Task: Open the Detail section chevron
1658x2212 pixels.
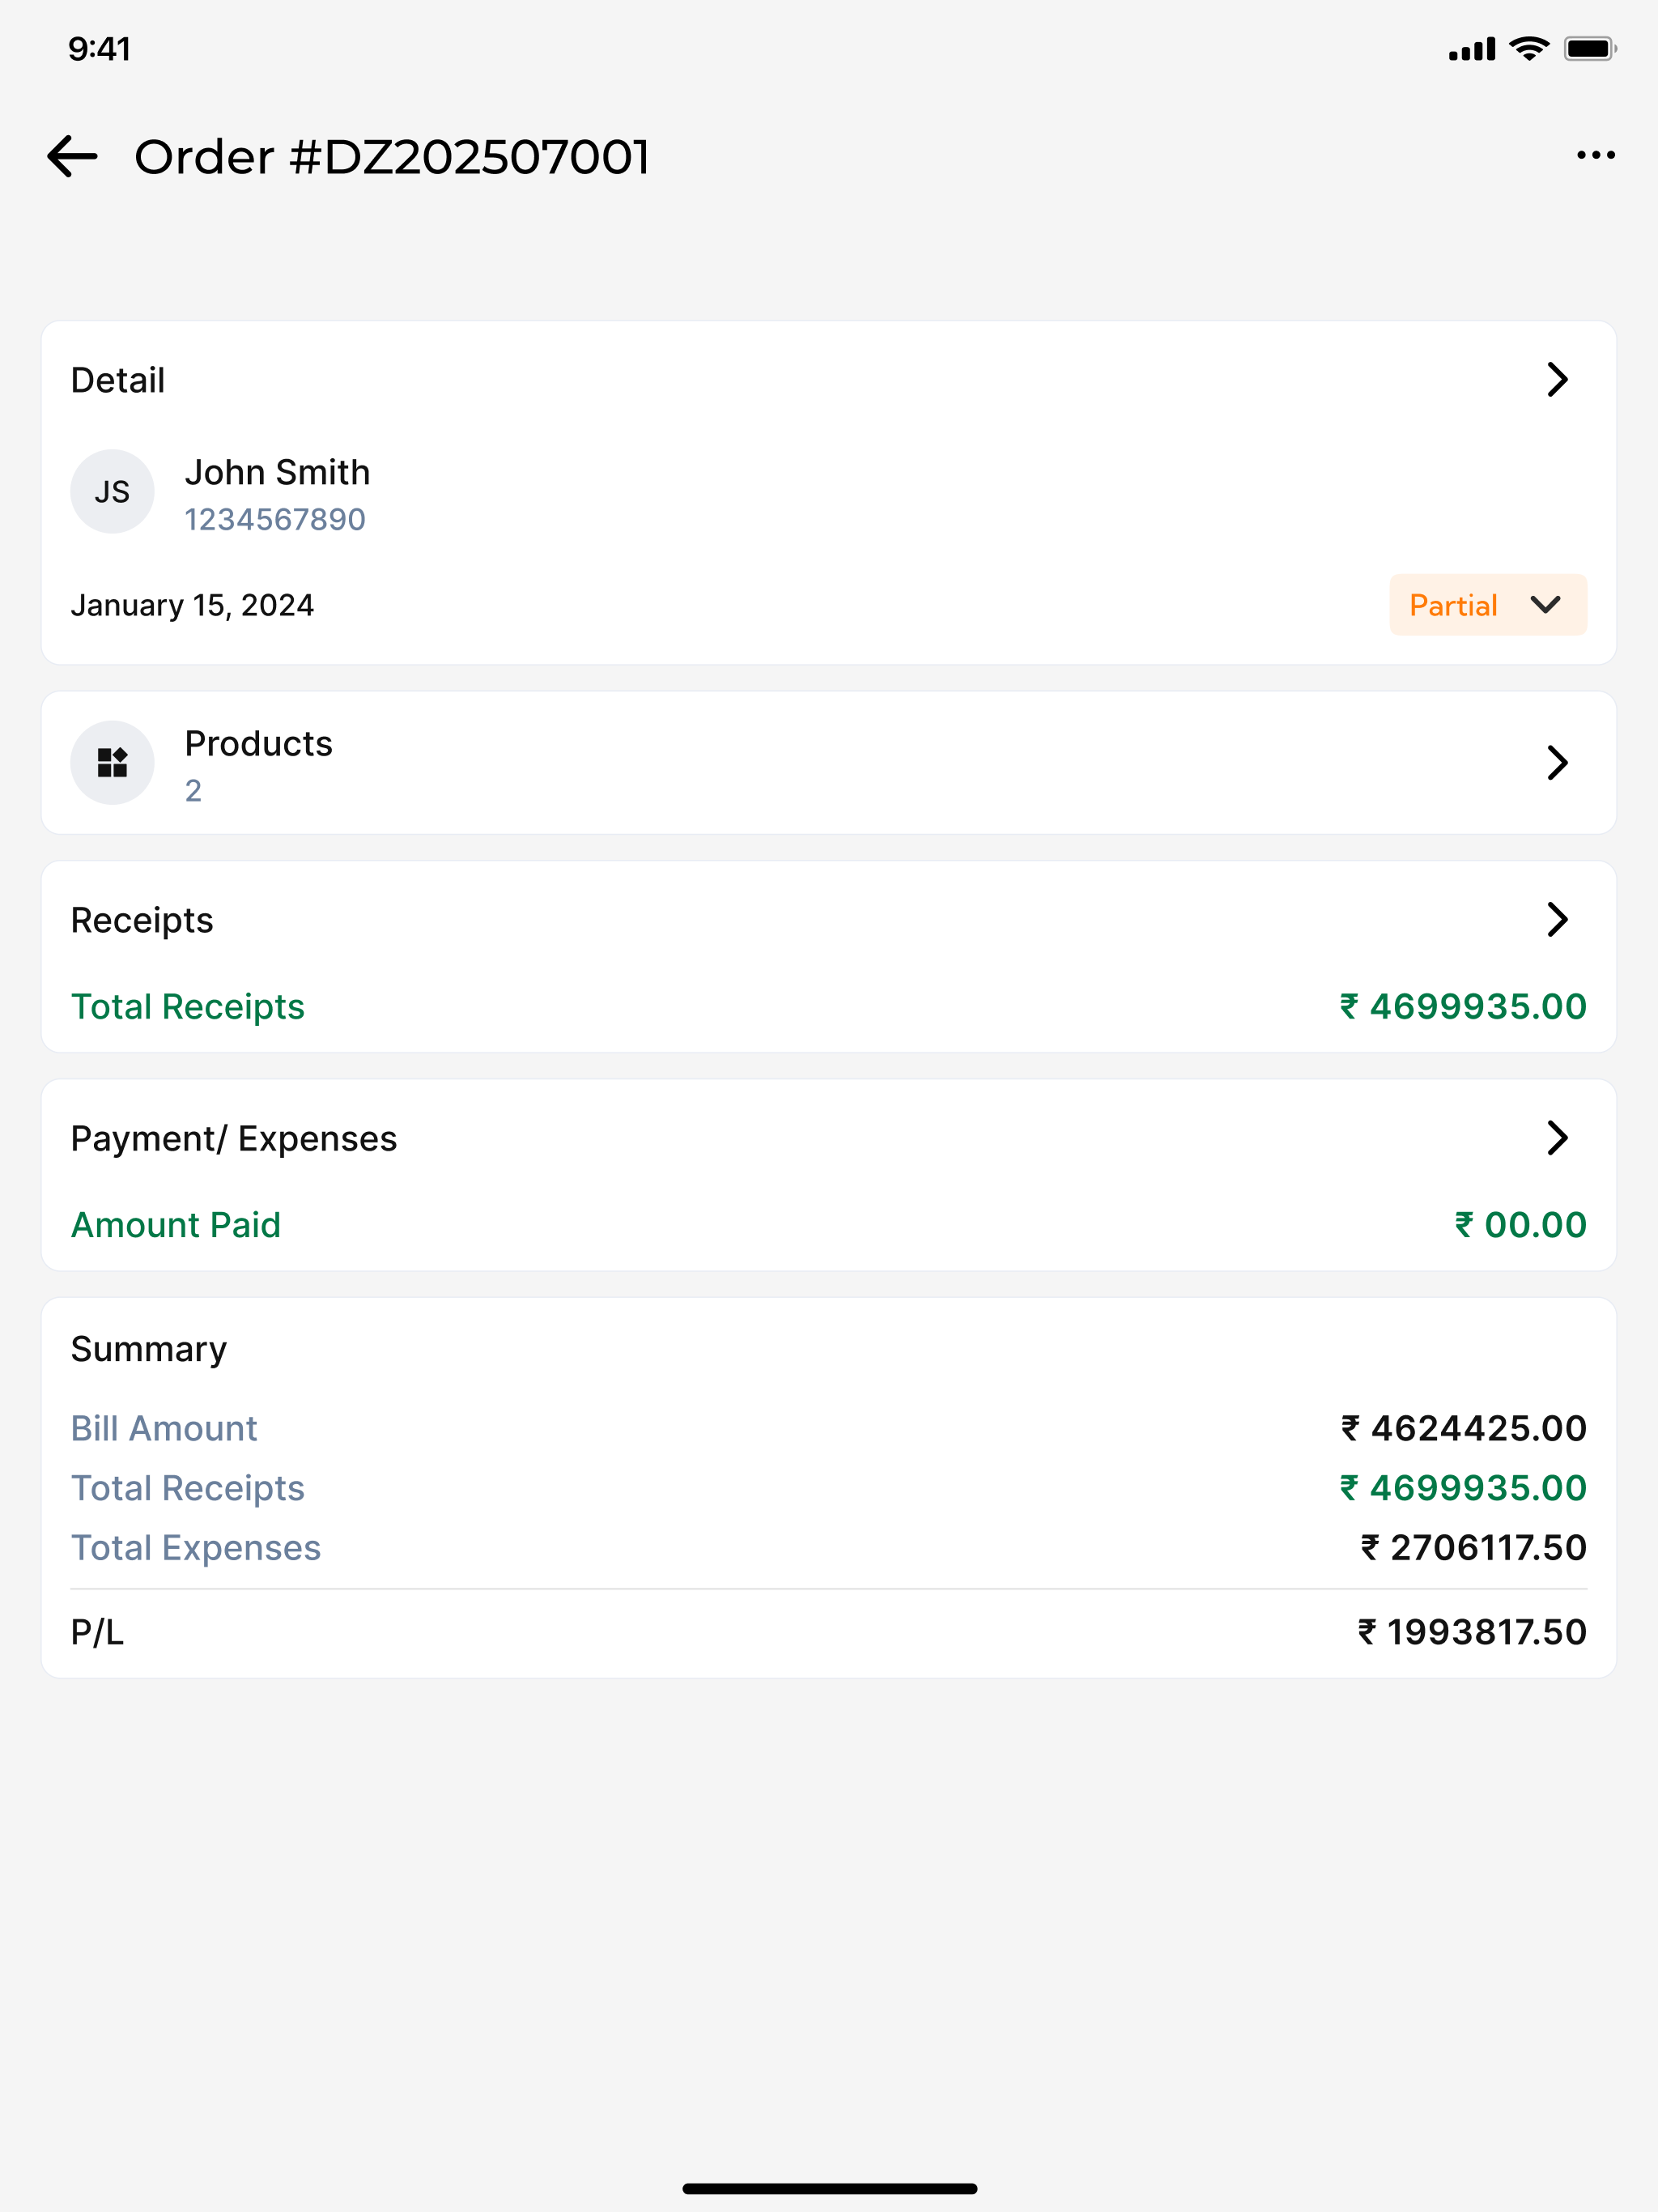Action: (1557, 380)
